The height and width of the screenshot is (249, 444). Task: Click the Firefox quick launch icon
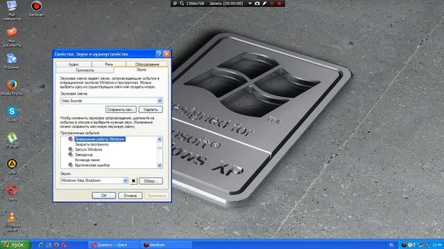pos(56,245)
